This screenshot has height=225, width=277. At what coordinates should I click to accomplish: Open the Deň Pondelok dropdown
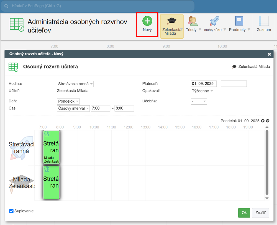coord(68,101)
